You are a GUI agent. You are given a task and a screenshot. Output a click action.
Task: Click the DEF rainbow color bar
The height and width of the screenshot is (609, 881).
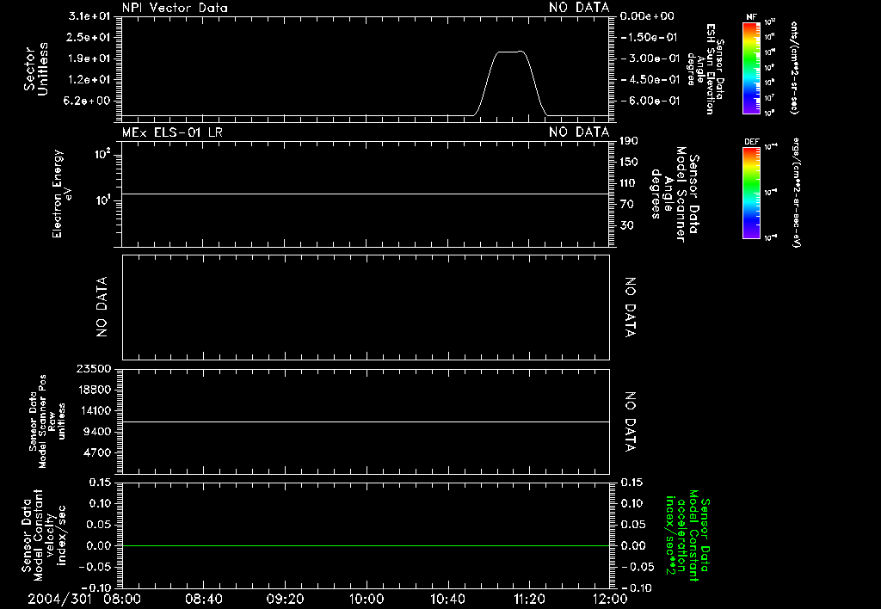coord(751,193)
